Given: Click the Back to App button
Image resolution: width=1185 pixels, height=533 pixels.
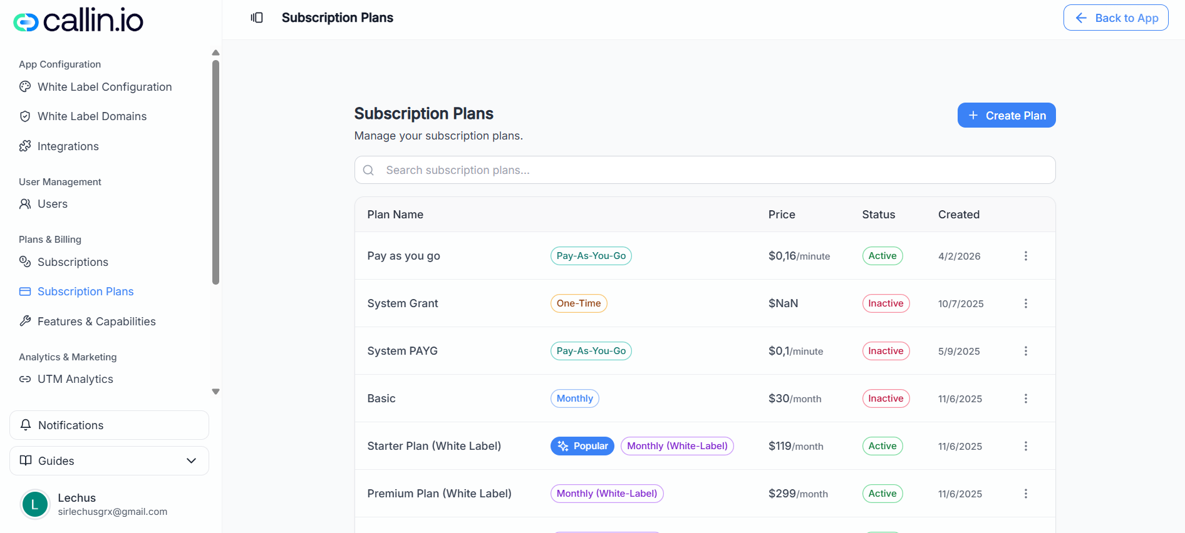Looking at the screenshot, I should tap(1115, 18).
